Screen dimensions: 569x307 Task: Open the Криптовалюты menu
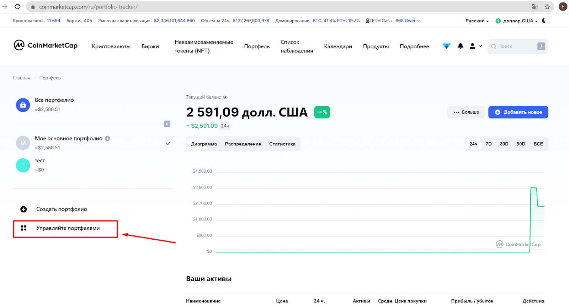pos(111,46)
